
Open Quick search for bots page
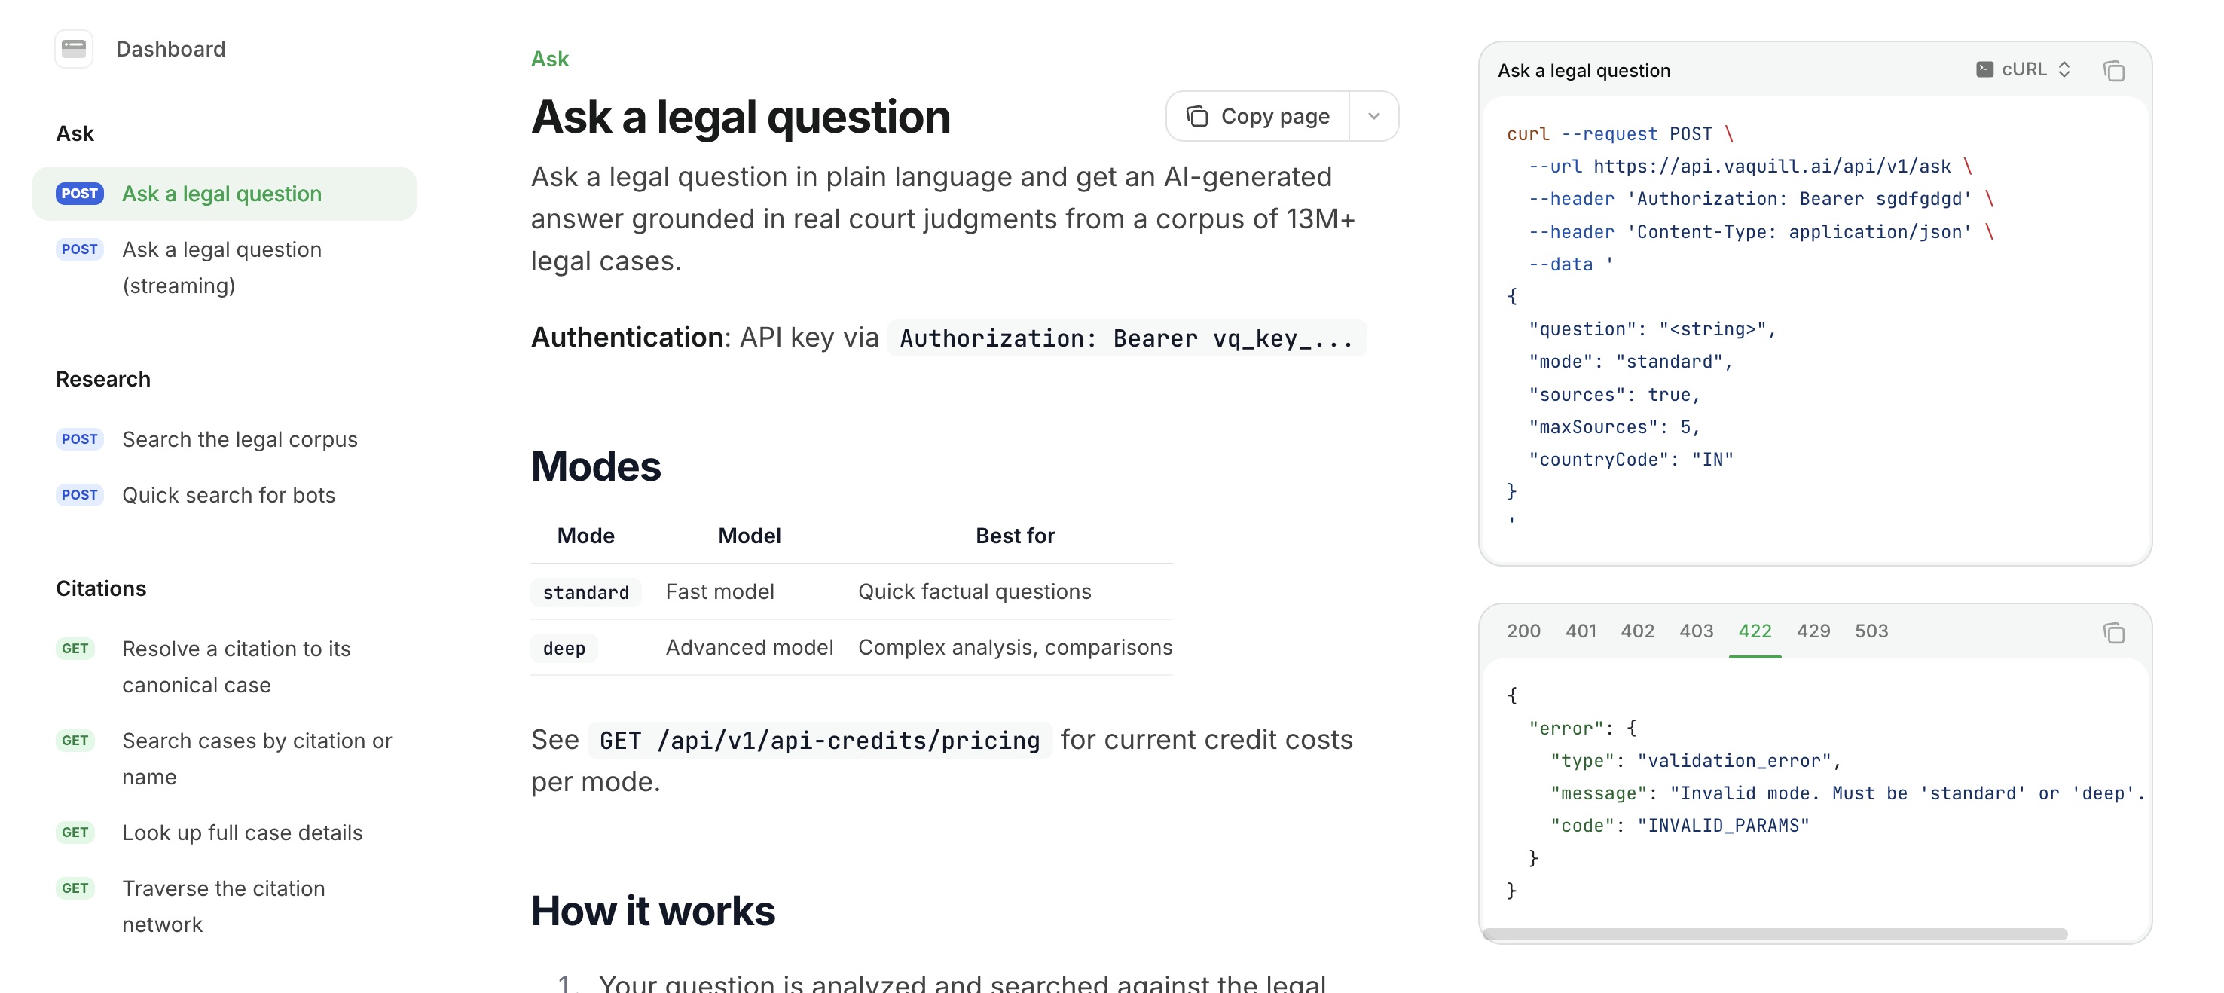click(x=225, y=495)
